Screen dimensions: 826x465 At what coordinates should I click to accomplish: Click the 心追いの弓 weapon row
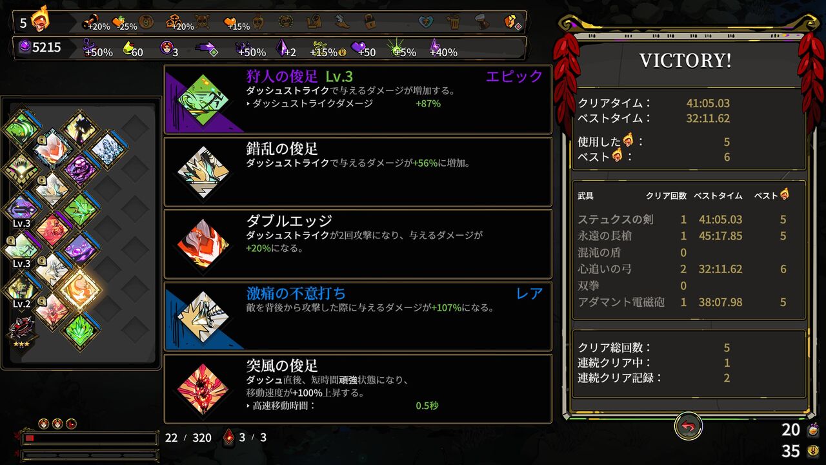coord(689,269)
